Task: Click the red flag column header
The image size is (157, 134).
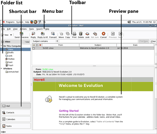Action: click(x=40, y=45)
